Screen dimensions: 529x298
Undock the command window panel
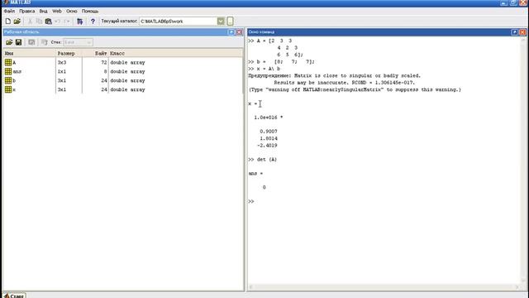514,32
